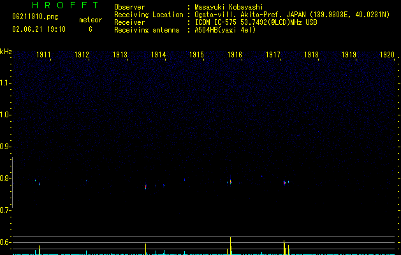Click the tallest yellow spike under 1916

tap(230, 246)
